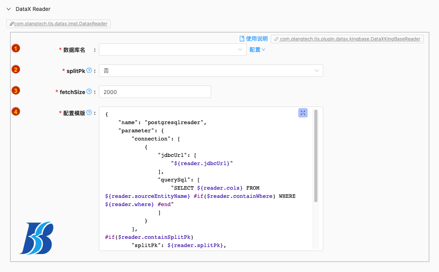This screenshot has height=272, width=439.
Task: Click the ${reader.splitPk} variable text
Action: pos(195,245)
